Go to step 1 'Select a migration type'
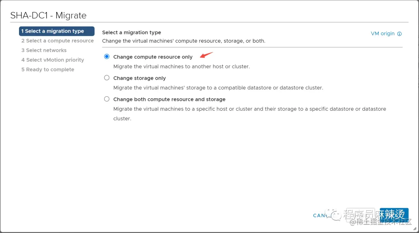The image size is (419, 233). coord(56,31)
